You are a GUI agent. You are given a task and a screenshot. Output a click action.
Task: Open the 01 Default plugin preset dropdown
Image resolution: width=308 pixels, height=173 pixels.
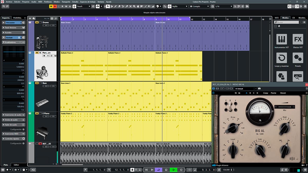point(246,89)
